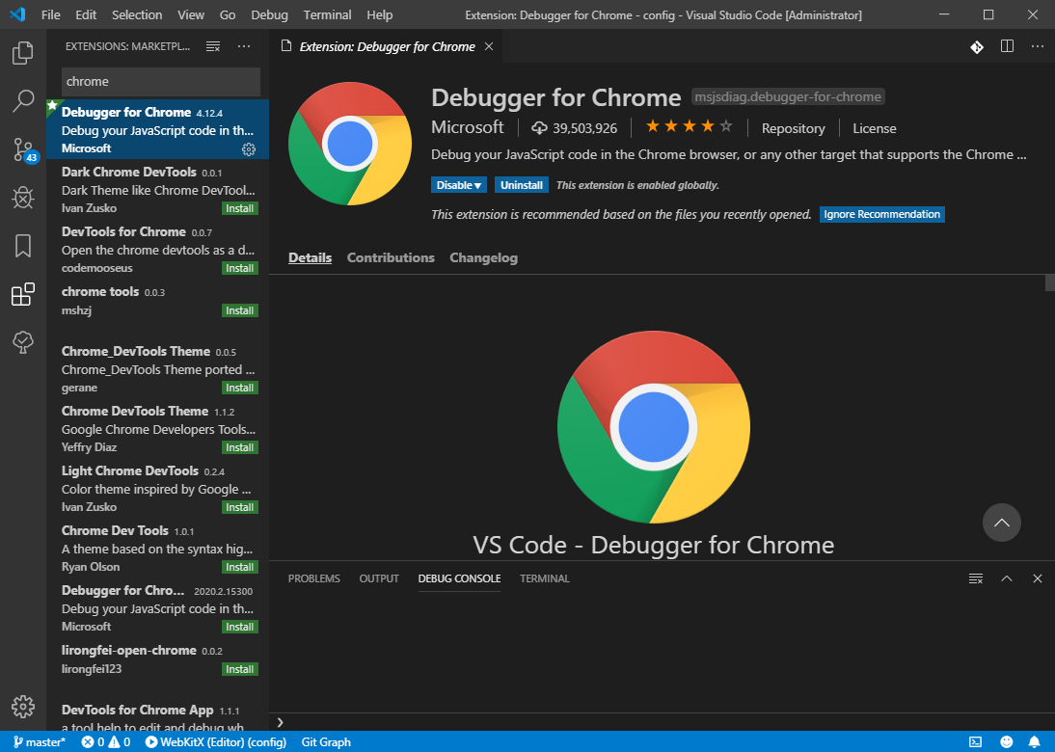Open the Debug menu

269,14
